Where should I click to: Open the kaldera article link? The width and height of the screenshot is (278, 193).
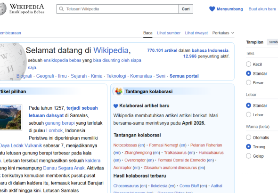[93, 161]
